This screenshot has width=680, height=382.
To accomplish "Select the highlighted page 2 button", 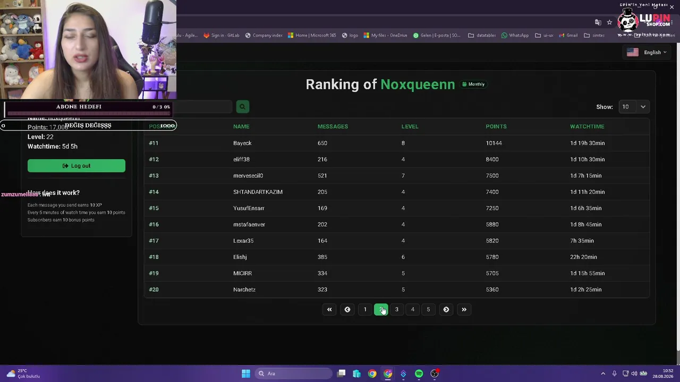I will coord(381,309).
